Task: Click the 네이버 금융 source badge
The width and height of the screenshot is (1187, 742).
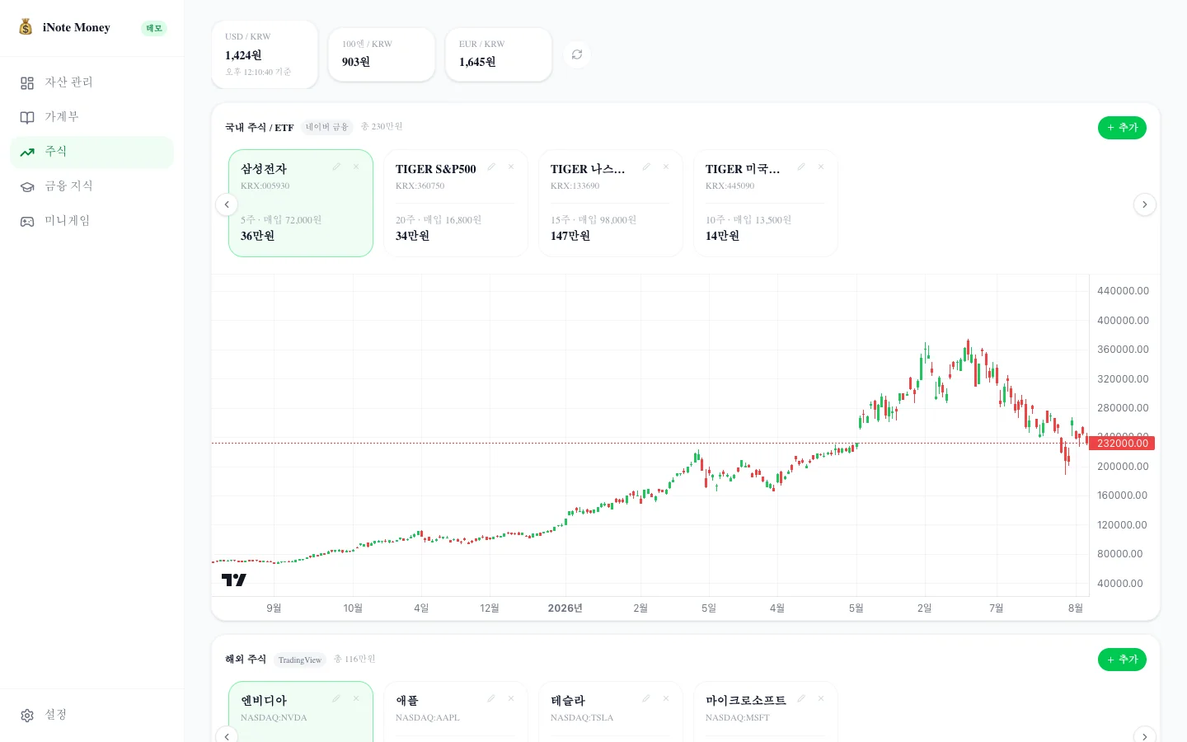Action: point(327,127)
